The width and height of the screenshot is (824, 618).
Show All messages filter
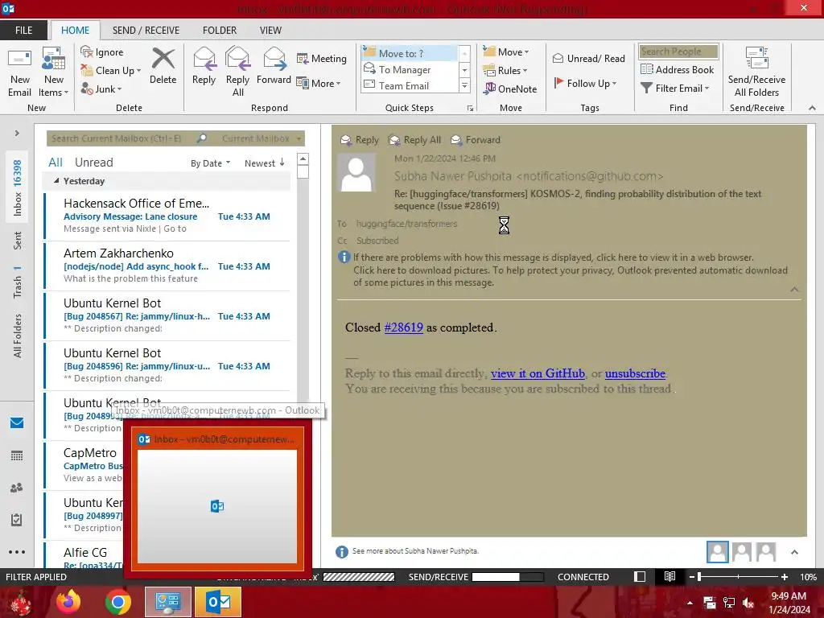tap(56, 163)
